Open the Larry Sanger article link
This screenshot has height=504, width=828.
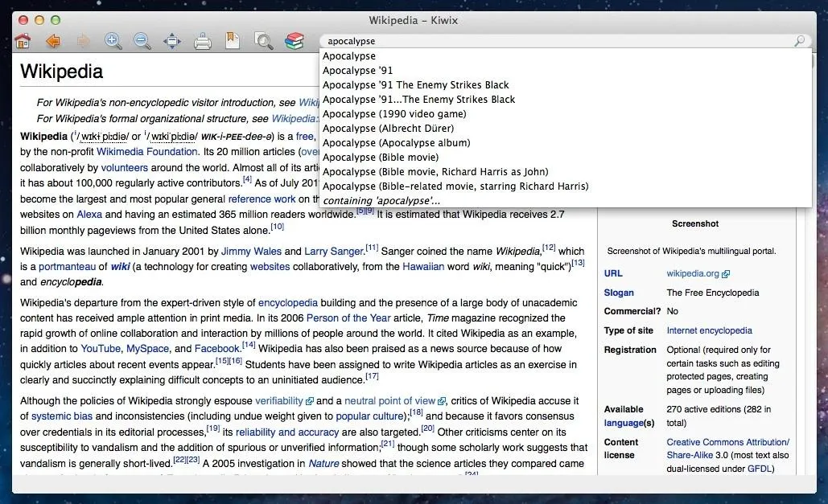334,252
